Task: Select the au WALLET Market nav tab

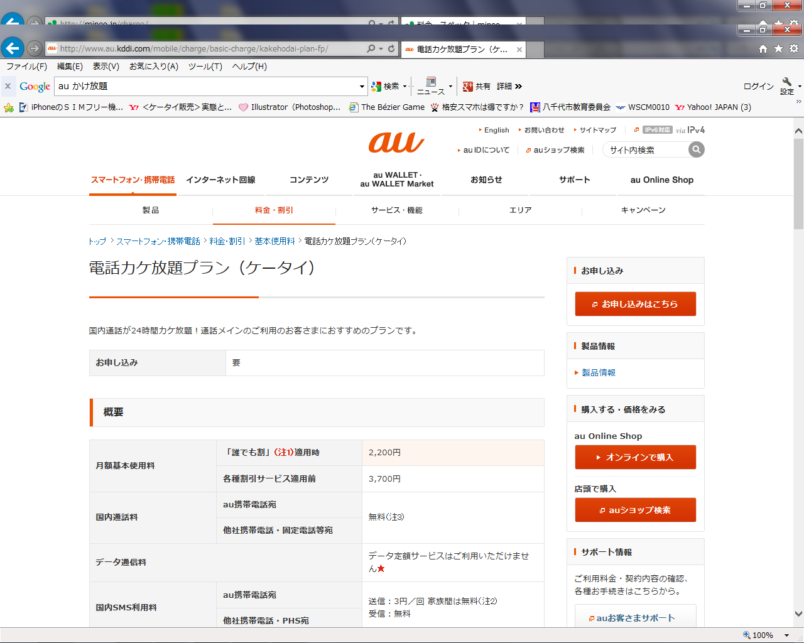Action: pos(397,180)
